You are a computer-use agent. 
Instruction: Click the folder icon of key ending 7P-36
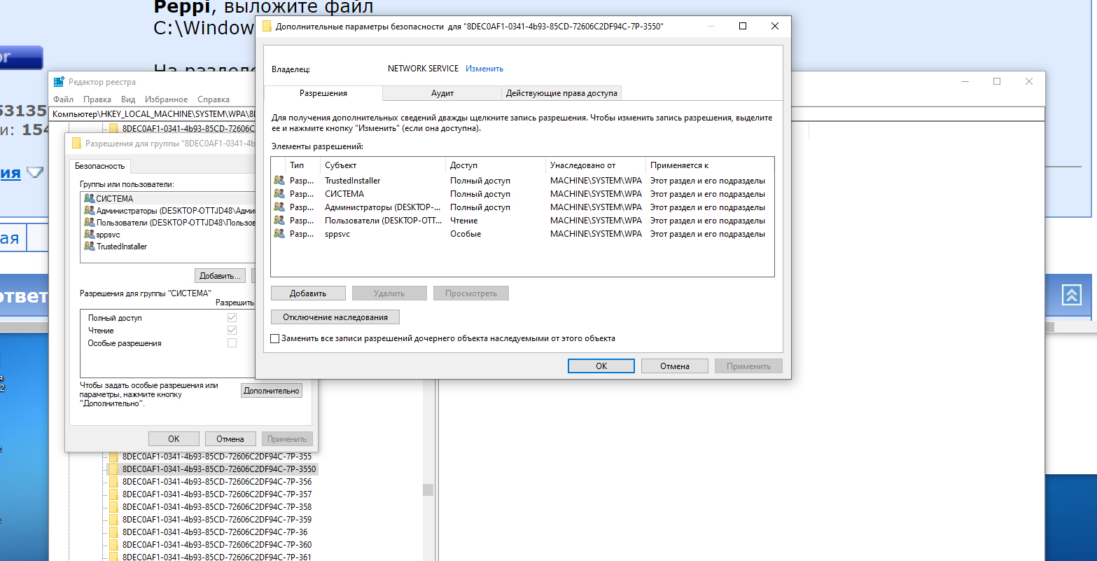pos(113,532)
